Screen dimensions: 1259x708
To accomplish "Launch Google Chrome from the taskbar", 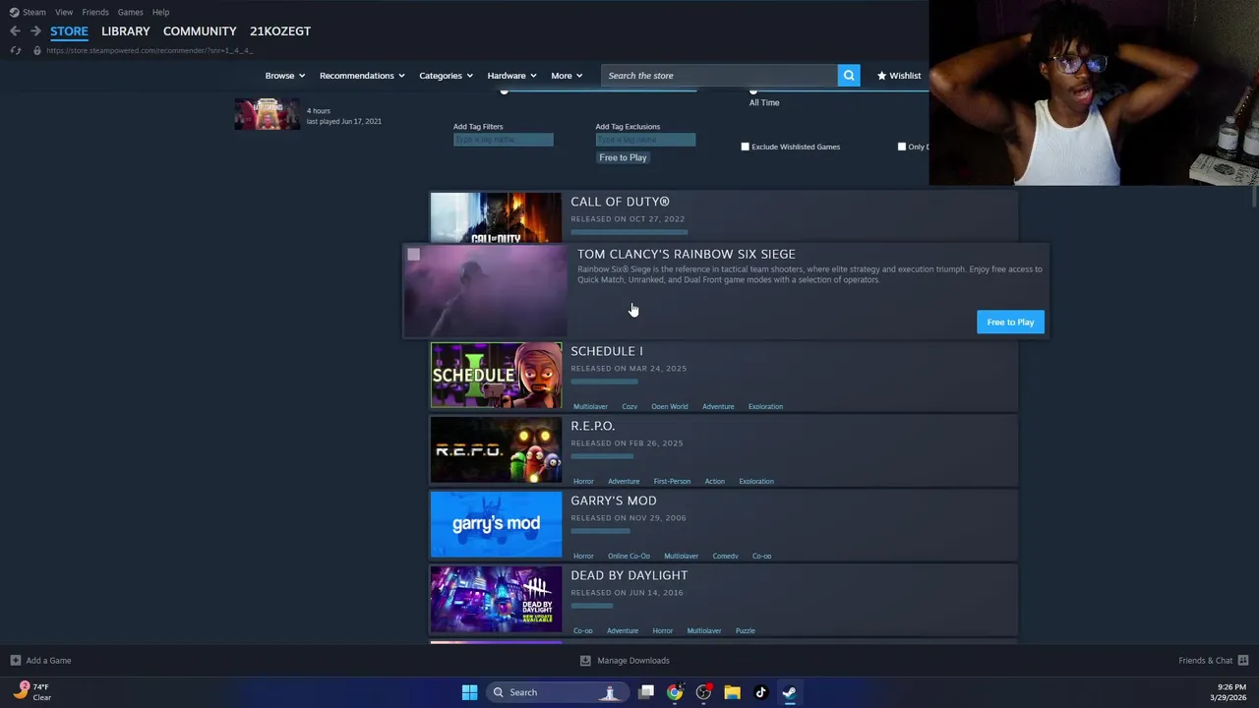I will 675,692.
